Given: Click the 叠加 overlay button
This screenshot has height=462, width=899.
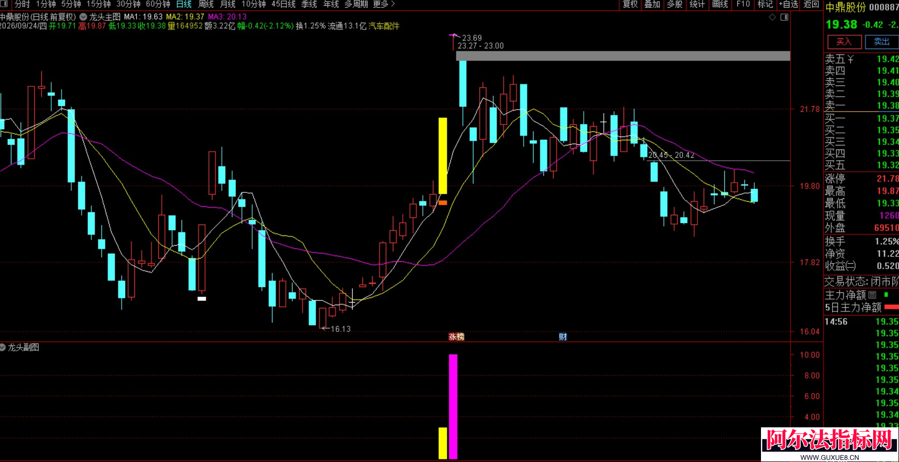Looking at the screenshot, I should 652,4.
